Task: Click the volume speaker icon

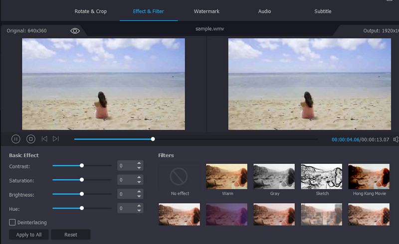Action: [396, 139]
